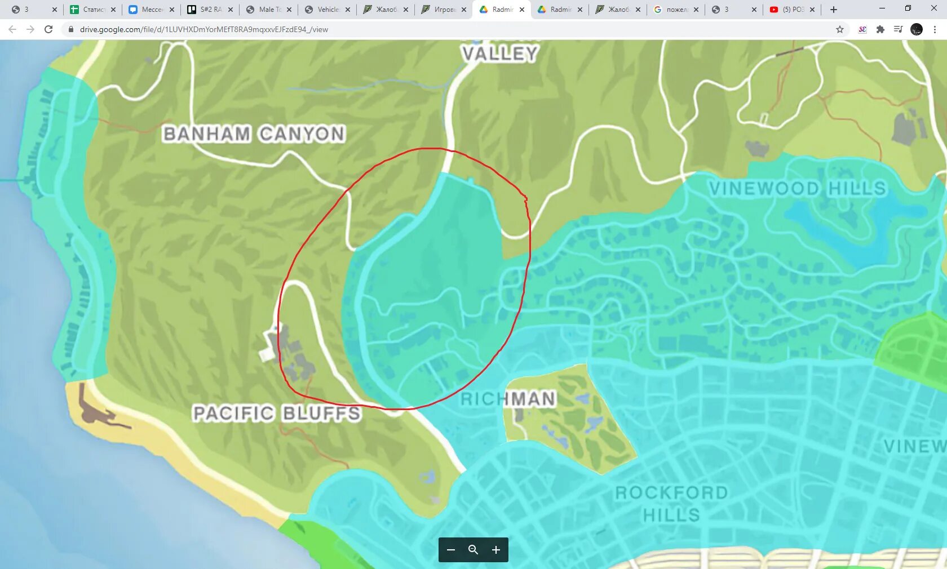Click the ROCKFORD HILLS map label
947x569 pixels.
tap(671, 504)
